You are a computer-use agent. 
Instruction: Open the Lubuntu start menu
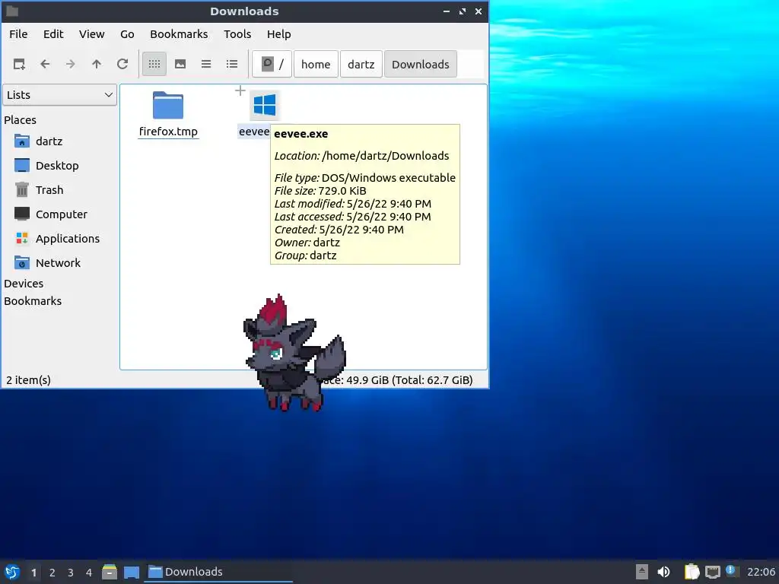click(x=12, y=572)
